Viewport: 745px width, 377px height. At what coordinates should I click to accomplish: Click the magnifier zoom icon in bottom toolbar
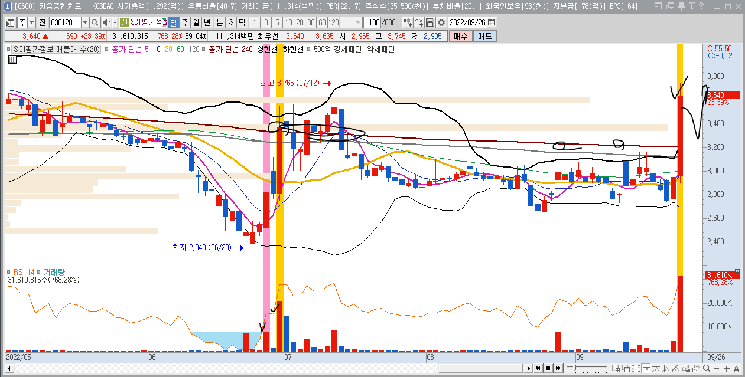[707, 369]
